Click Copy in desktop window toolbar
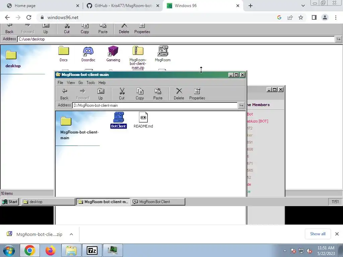The height and width of the screenshot is (257, 343). (x=85, y=29)
